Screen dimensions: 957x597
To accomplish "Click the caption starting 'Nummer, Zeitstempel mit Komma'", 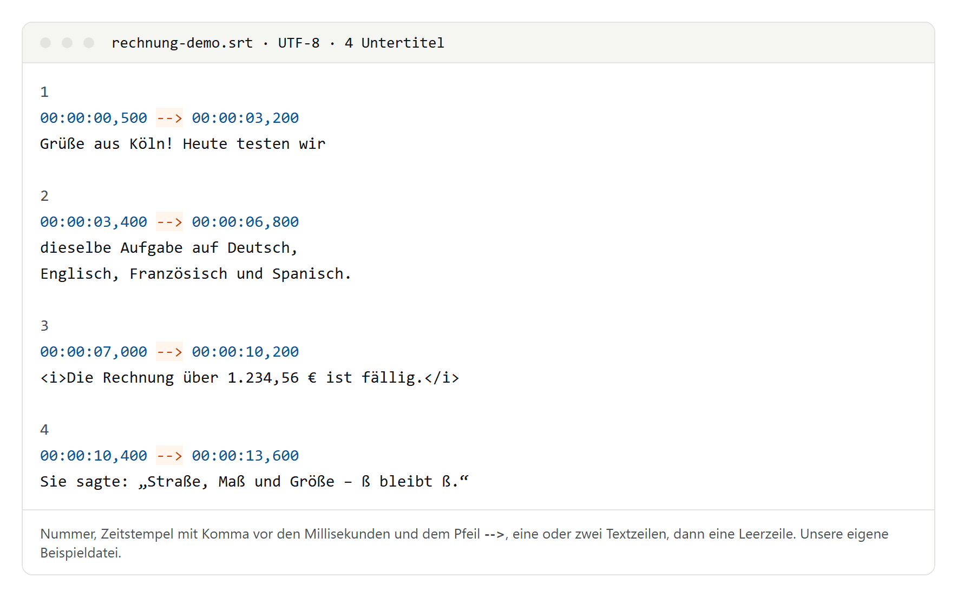I will click(x=464, y=543).
